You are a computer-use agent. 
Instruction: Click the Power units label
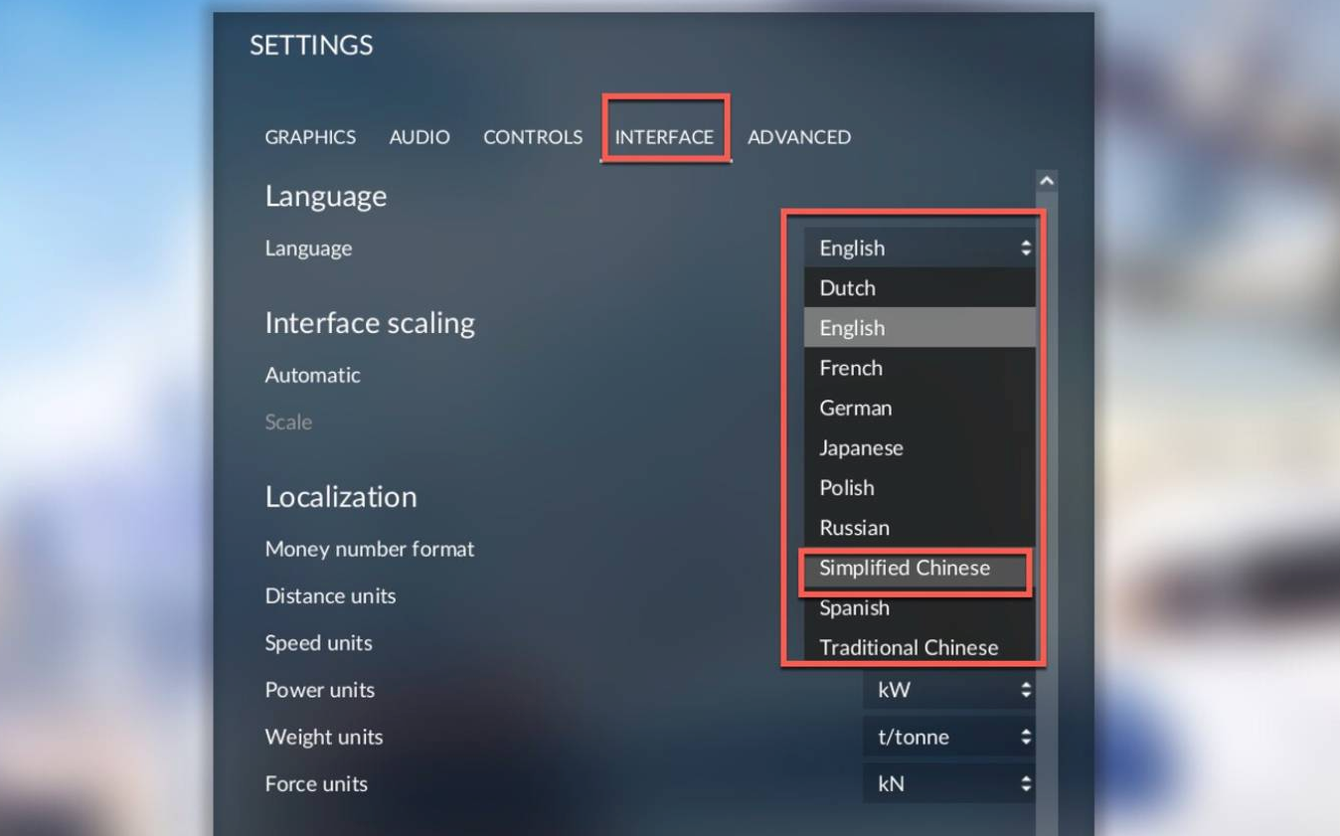point(319,689)
